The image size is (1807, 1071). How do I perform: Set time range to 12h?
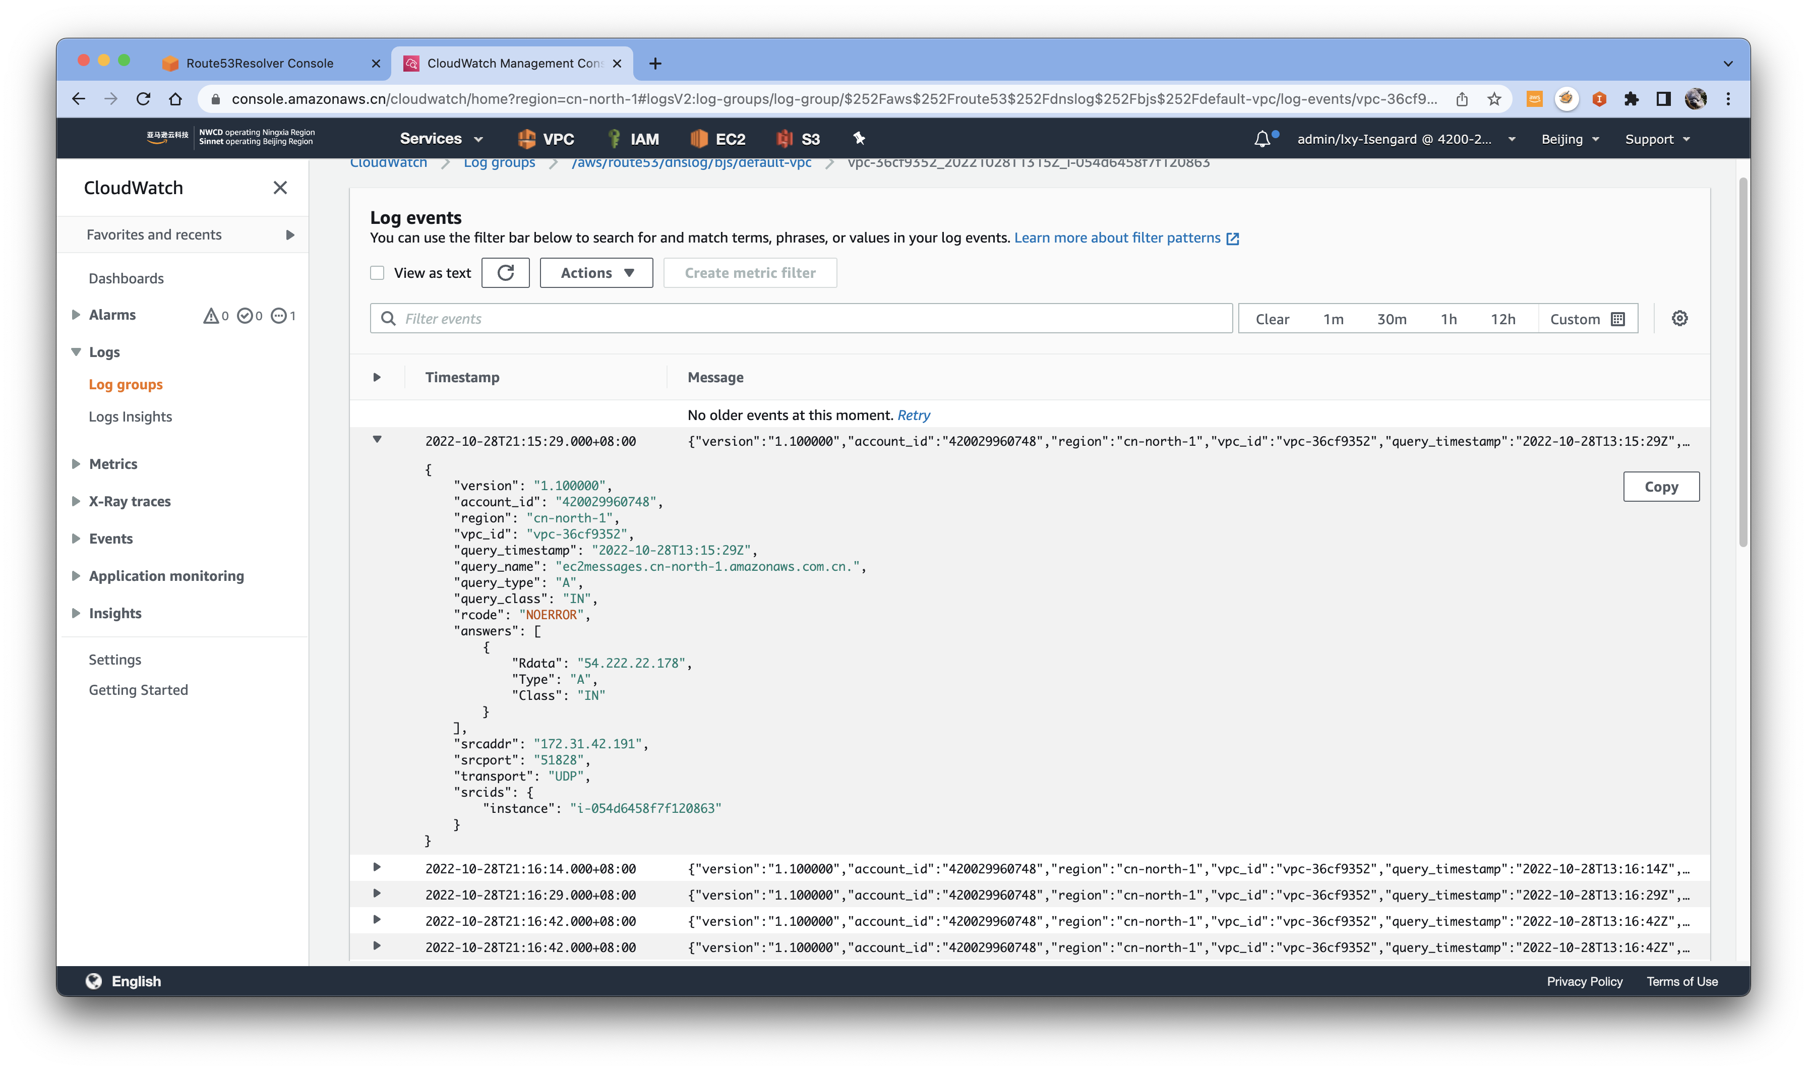1503,319
